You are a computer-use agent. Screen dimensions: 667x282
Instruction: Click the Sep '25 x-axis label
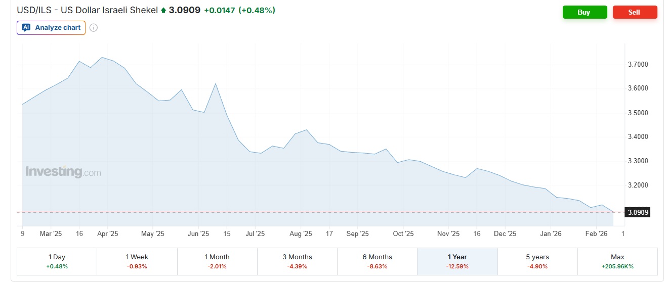pos(358,234)
